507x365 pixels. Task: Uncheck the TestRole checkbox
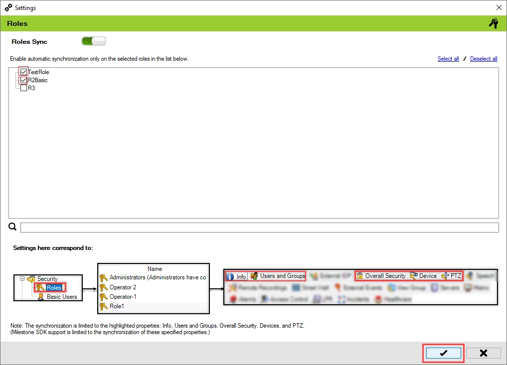coord(23,72)
